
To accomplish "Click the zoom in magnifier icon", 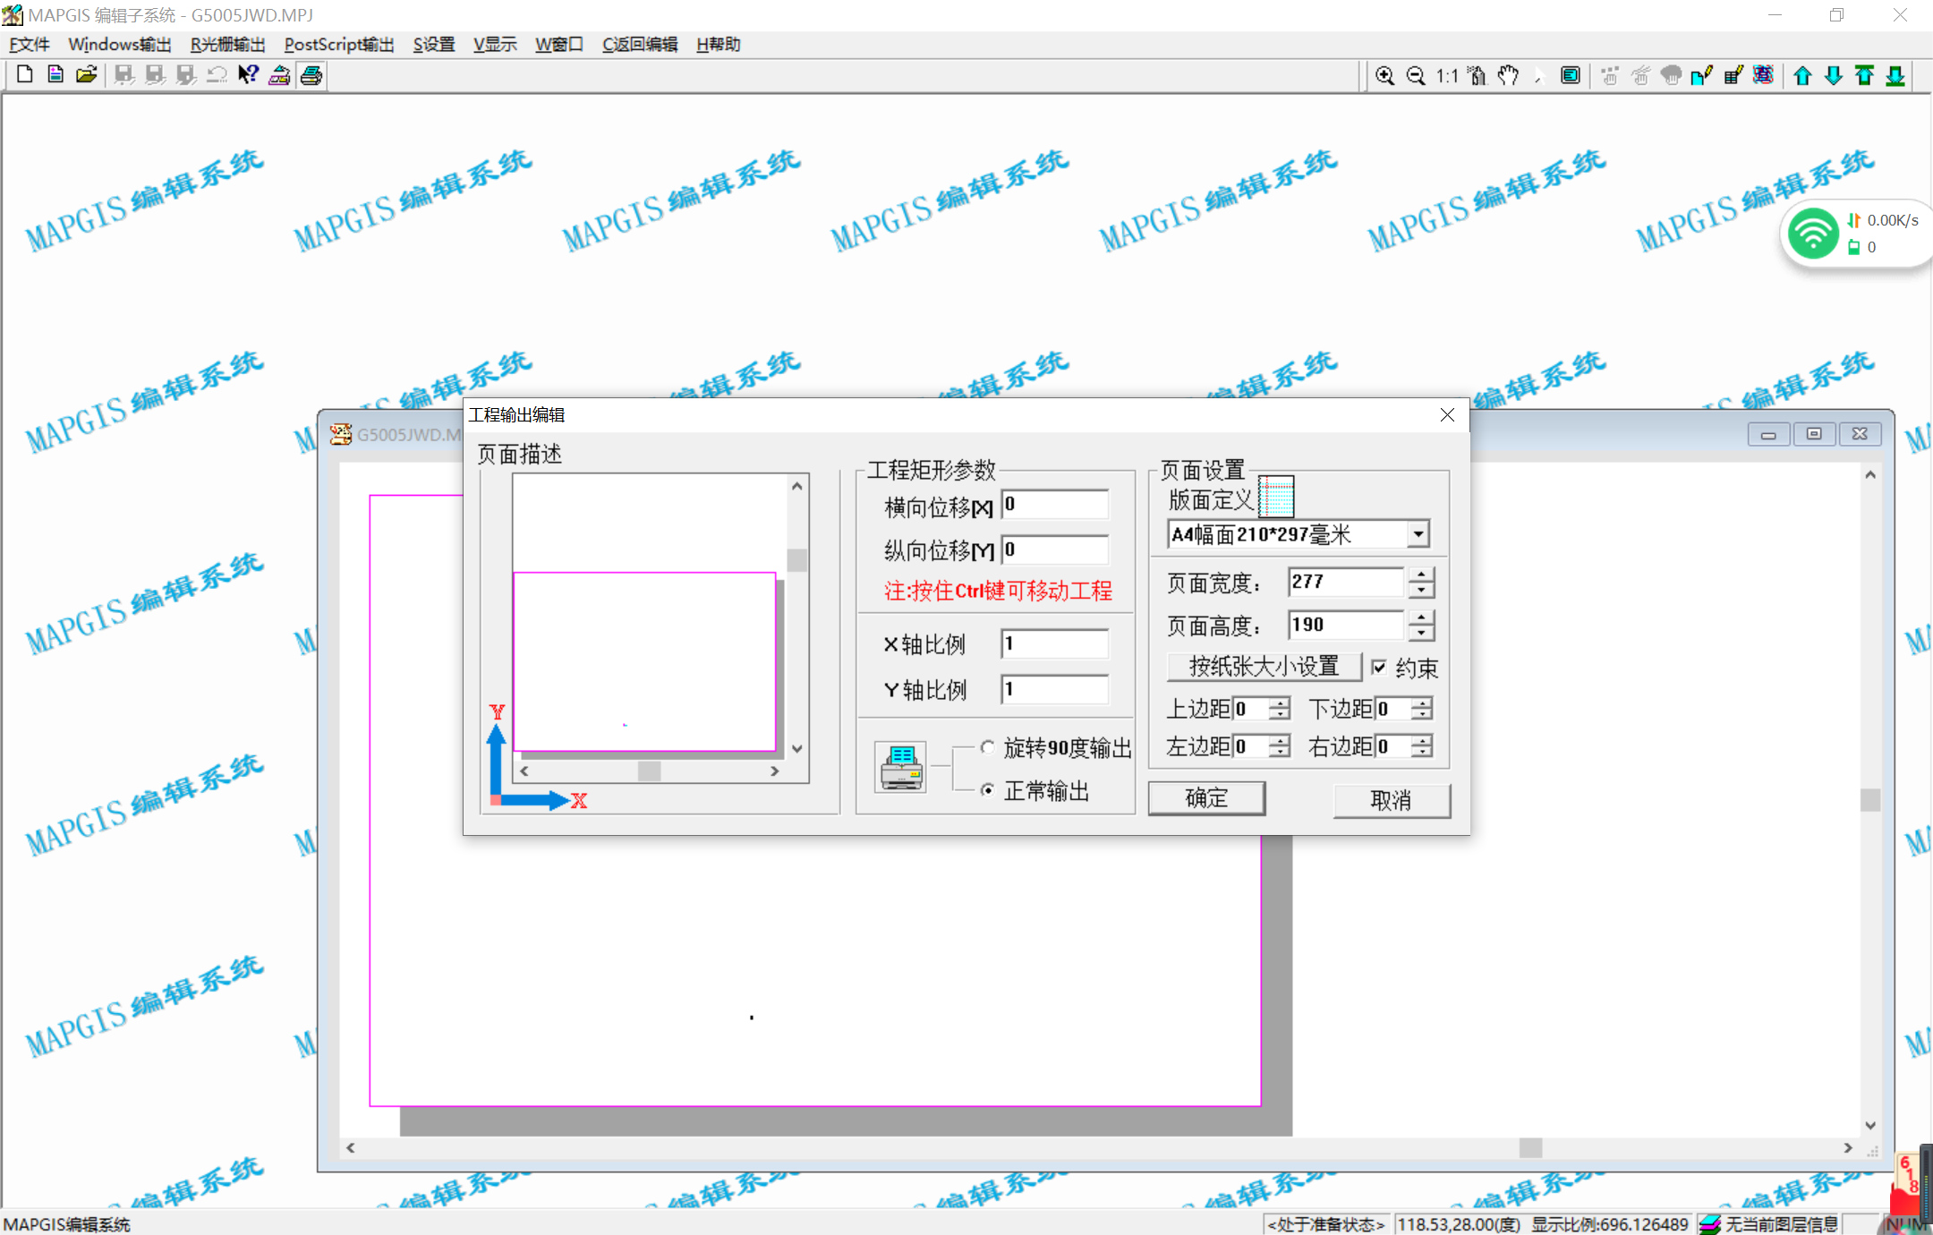I will (1384, 76).
